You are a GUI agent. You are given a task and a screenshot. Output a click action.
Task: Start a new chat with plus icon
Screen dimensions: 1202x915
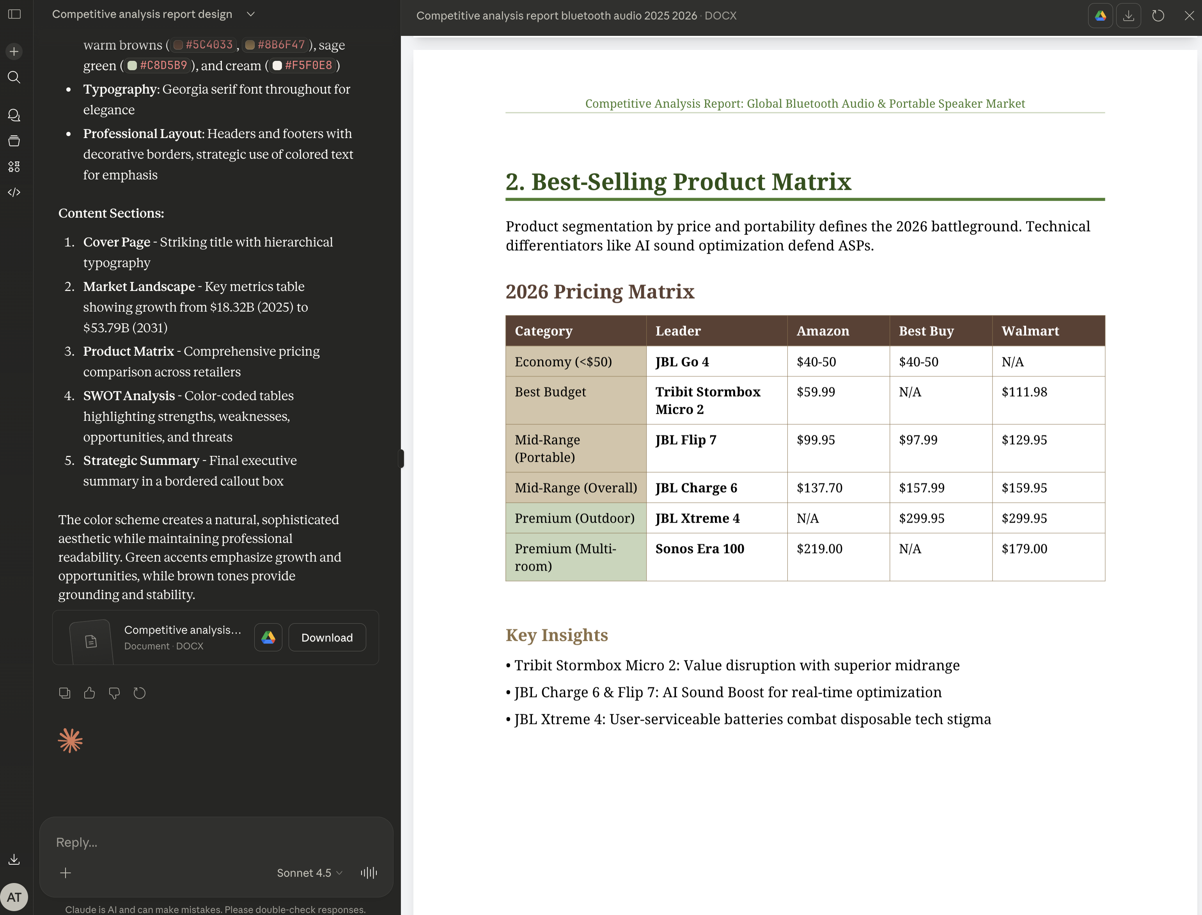[14, 51]
